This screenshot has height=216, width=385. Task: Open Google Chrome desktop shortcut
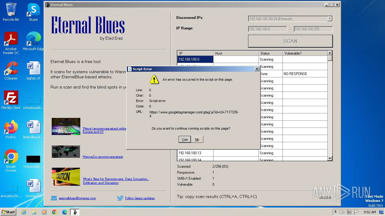tap(11, 161)
